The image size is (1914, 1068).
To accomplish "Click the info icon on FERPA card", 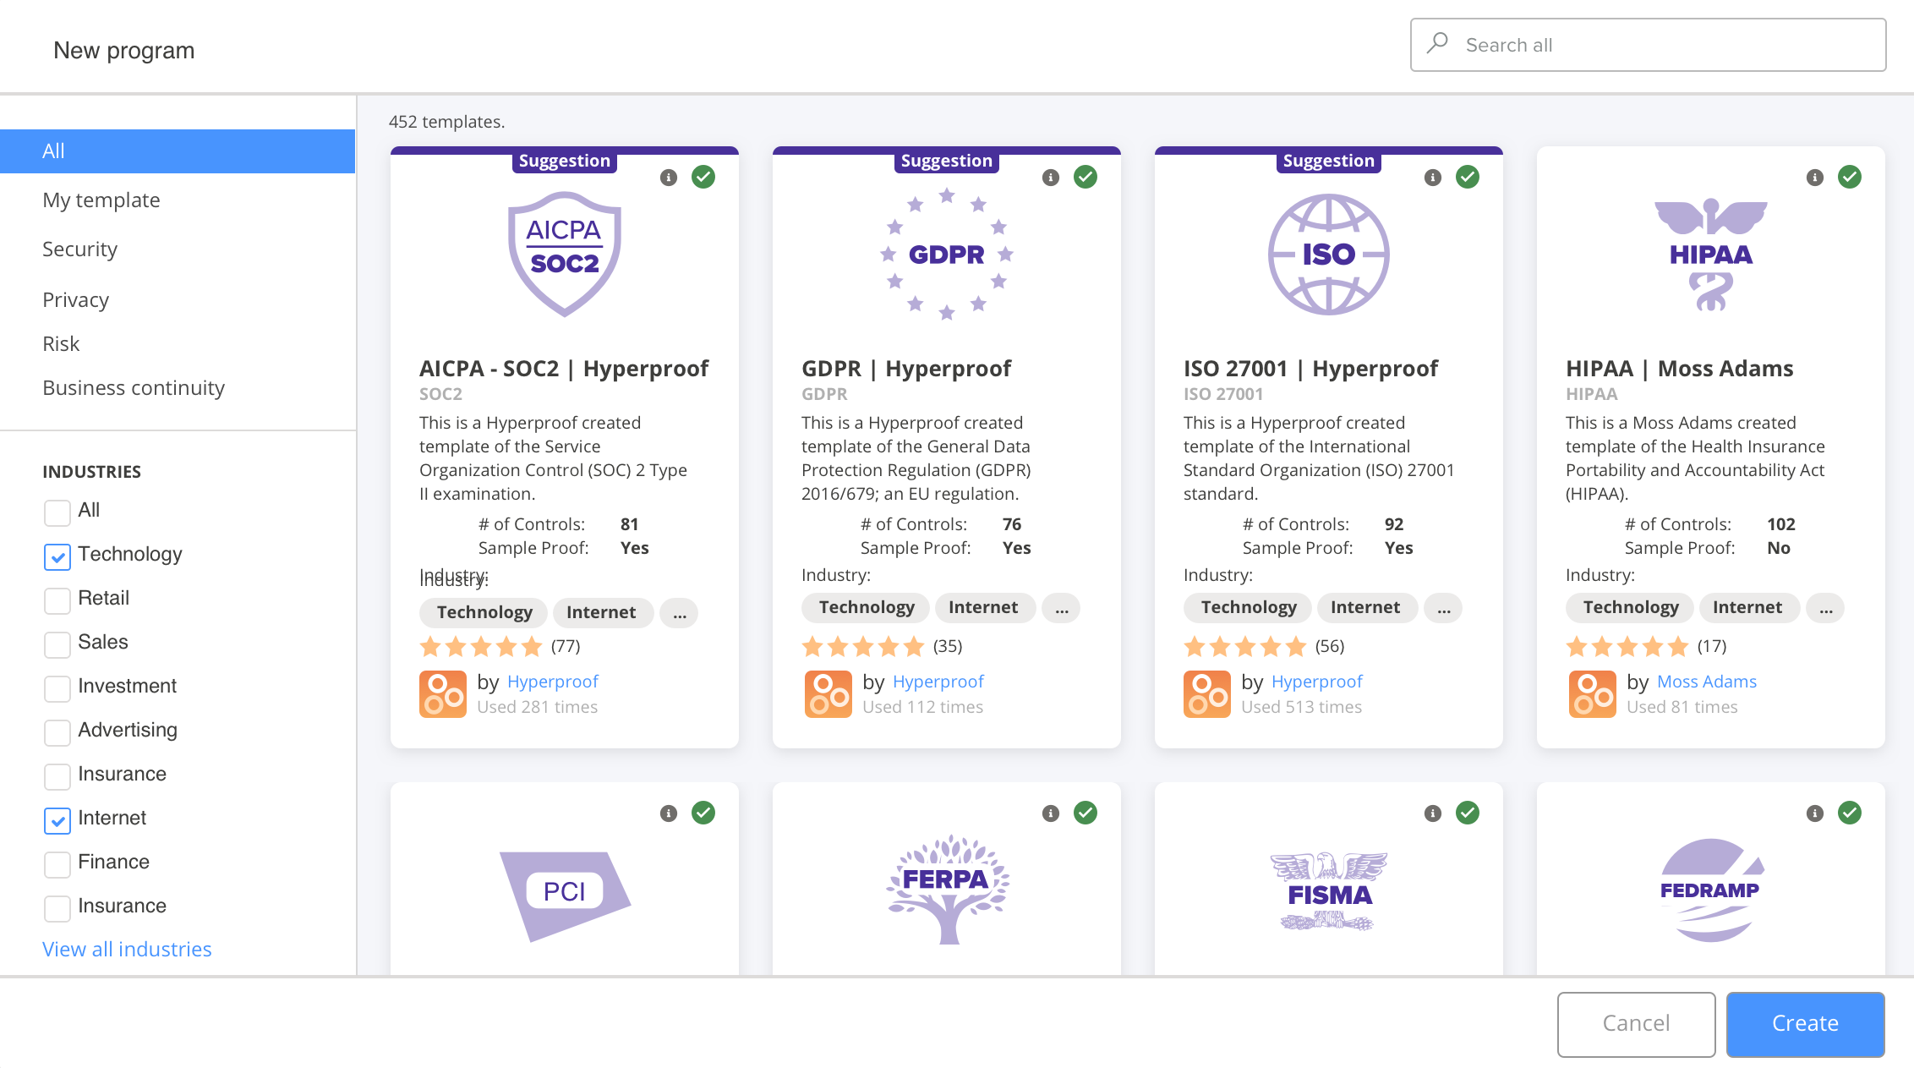I will point(1051,813).
